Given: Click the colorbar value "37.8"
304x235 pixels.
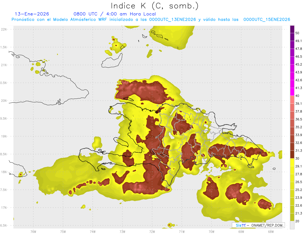Looking at the screenshot, I should coord(299,112).
